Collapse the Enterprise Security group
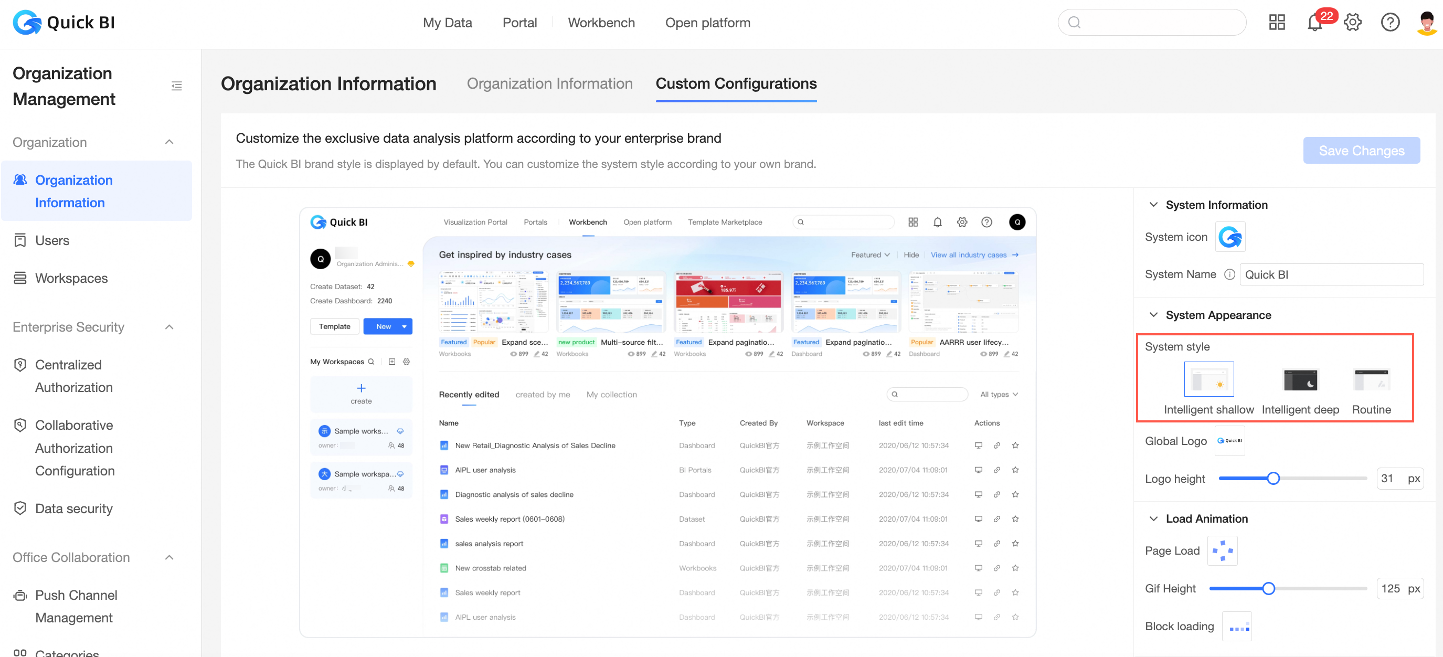This screenshot has height=657, width=1443. pos(169,327)
